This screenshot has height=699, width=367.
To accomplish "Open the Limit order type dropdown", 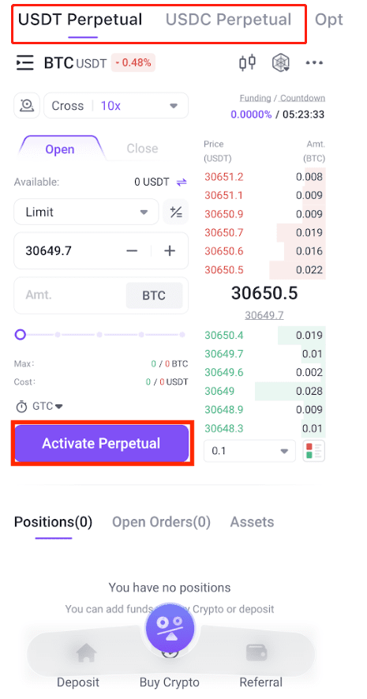I will pyautogui.click(x=86, y=212).
